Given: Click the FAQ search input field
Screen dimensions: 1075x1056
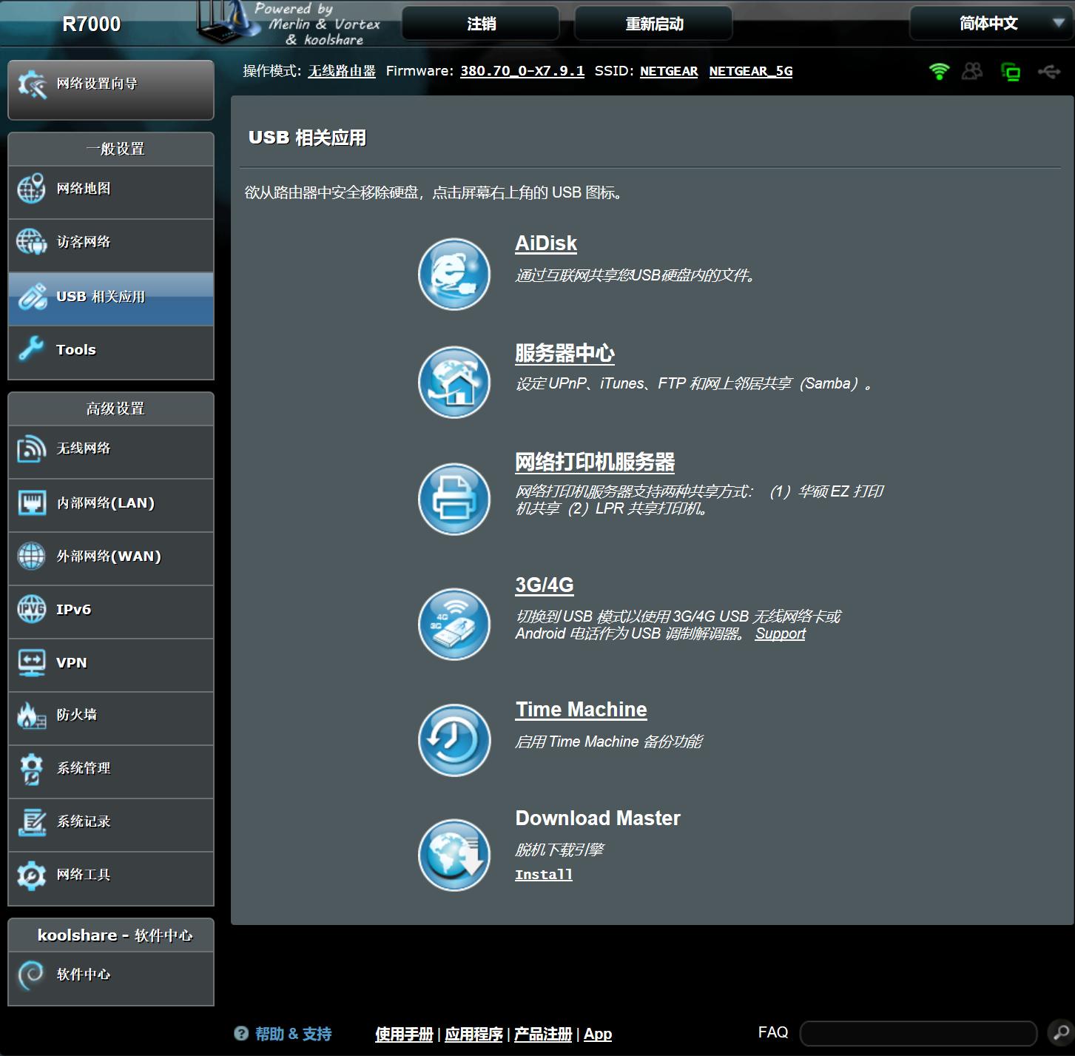Looking at the screenshot, I should tap(918, 1033).
